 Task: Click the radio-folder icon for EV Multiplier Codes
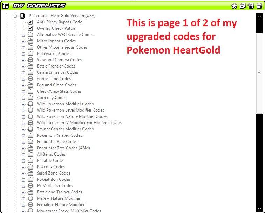30,186
